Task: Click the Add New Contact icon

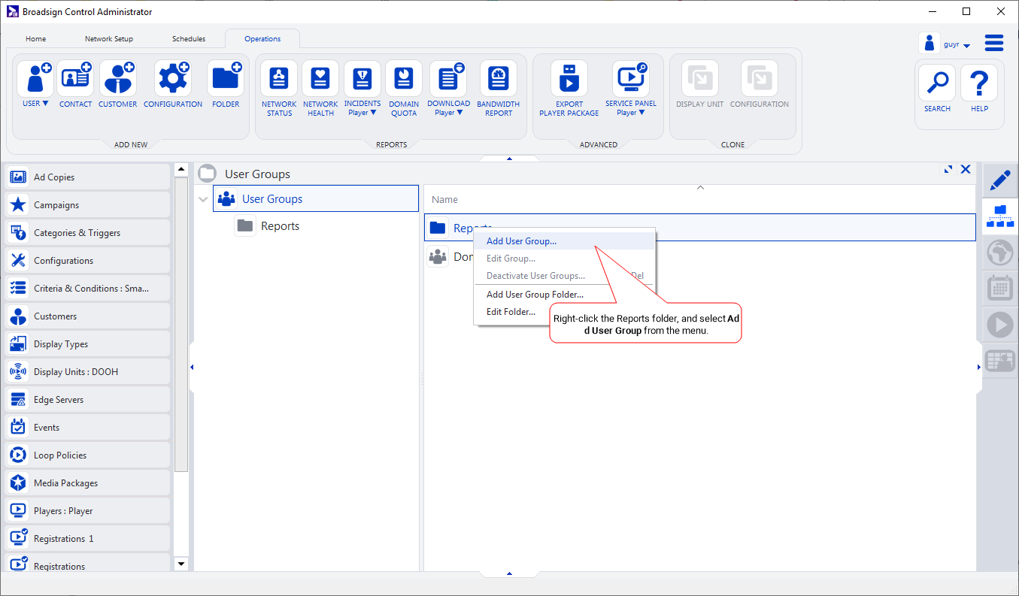Action: point(75,79)
